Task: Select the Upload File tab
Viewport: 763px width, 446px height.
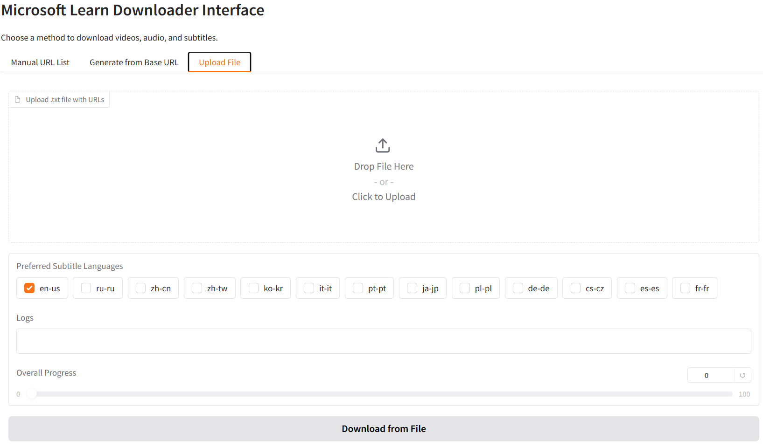Action: [220, 62]
